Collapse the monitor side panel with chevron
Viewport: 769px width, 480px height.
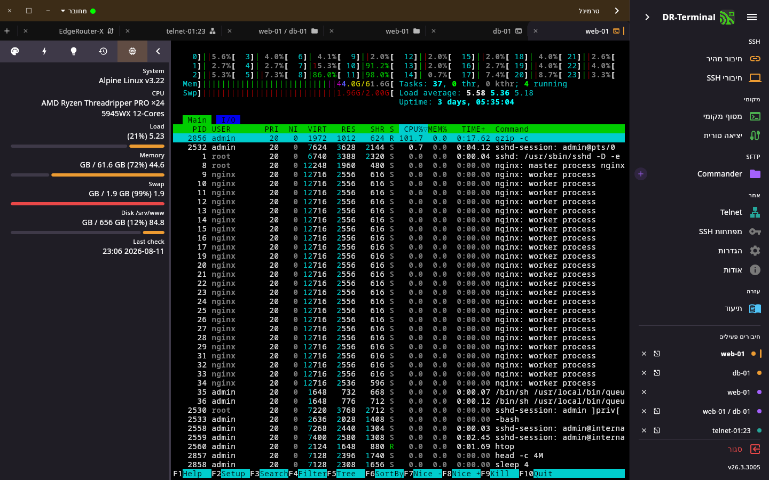pos(158,51)
